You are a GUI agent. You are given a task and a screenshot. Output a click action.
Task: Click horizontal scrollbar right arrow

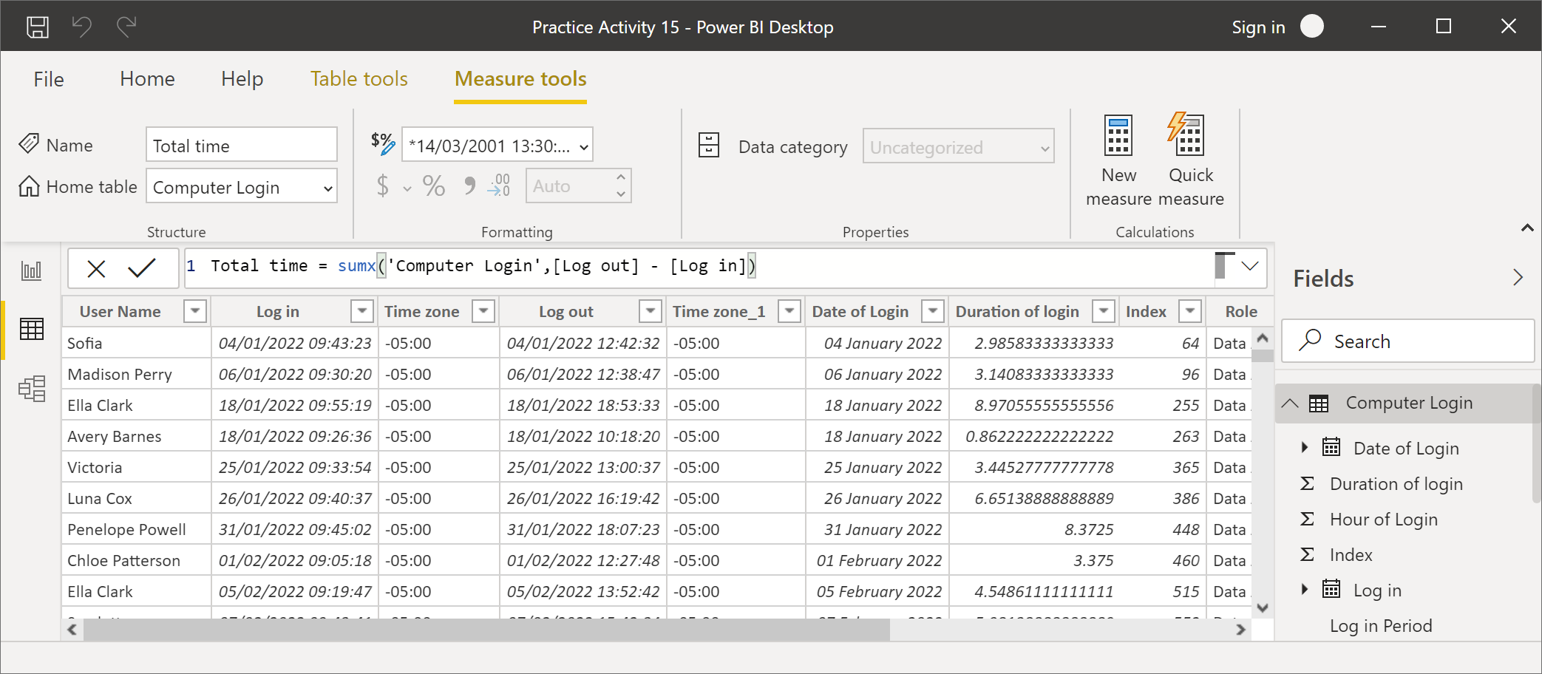(1240, 630)
